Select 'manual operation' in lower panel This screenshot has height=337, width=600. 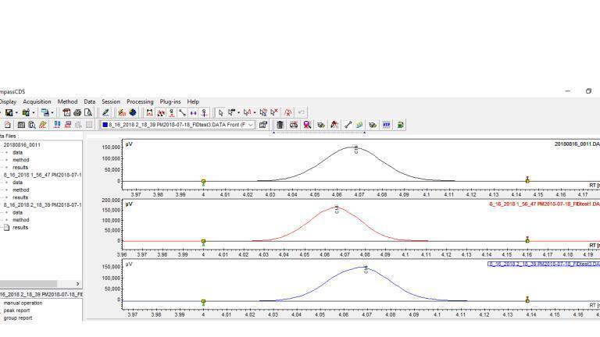[23, 303]
